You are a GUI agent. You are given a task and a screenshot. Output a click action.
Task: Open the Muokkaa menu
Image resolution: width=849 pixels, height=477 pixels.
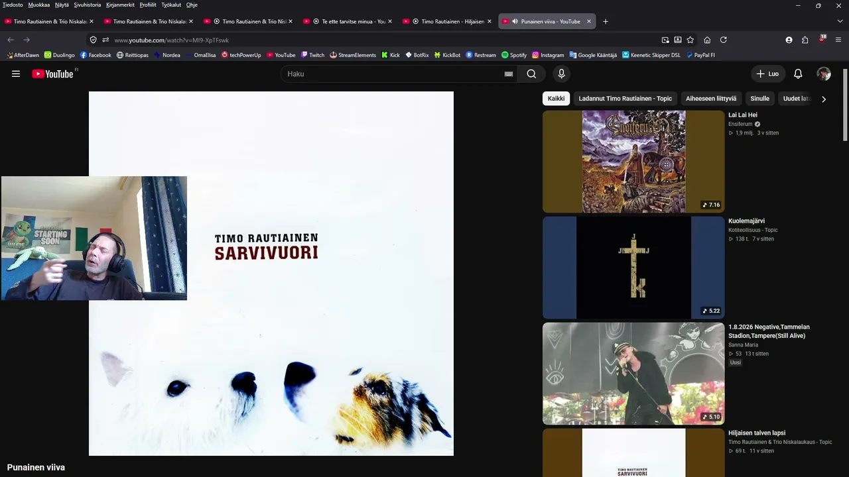tap(39, 5)
